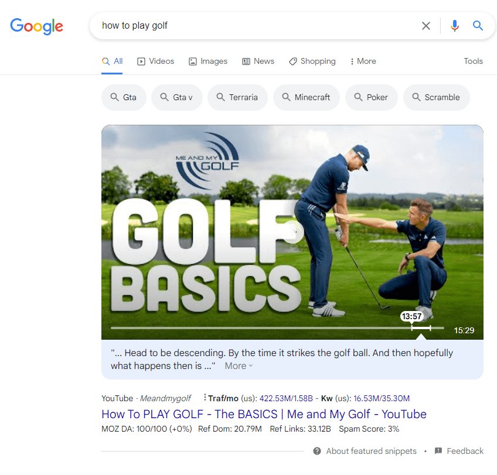This screenshot has height=475, width=497.
Task: Open About featured snippets
Action: pos(365,451)
